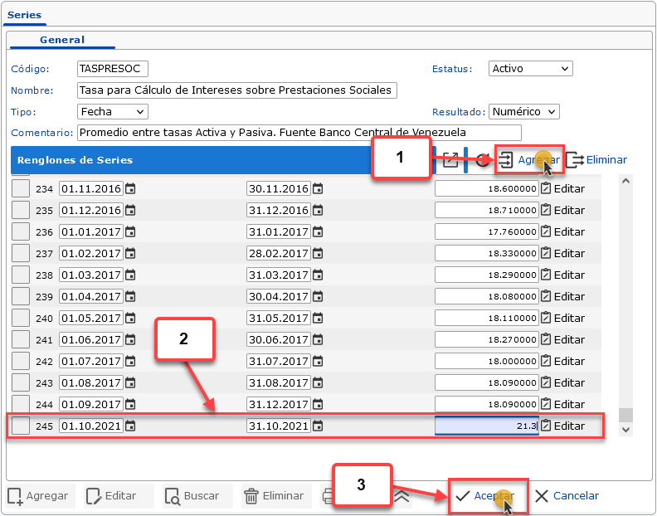
Task: Click Editar link on row 235
Action: coord(569,211)
